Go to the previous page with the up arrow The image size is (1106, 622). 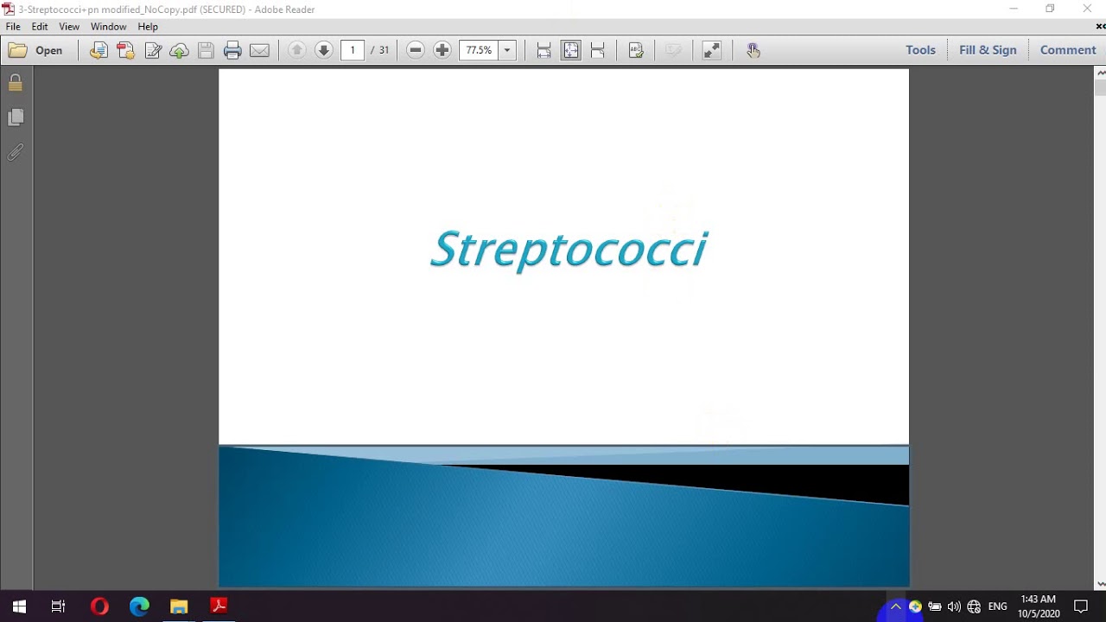click(296, 50)
